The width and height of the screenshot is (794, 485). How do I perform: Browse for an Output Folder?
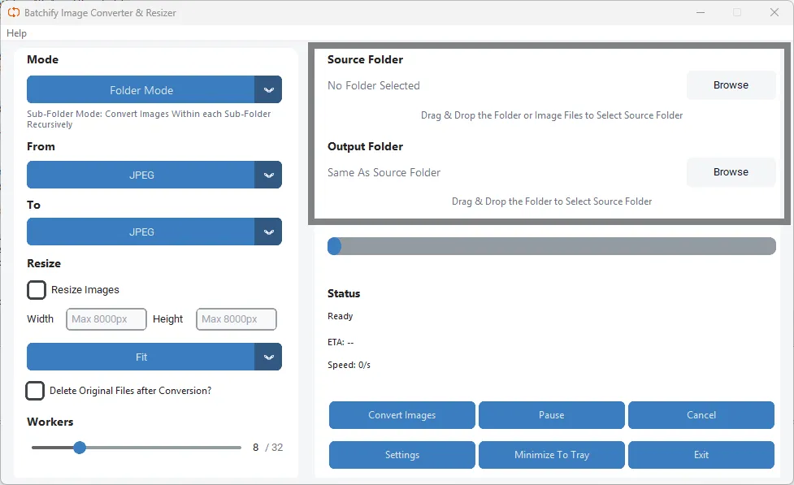(x=730, y=171)
